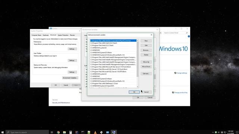
Task: Click scroll-down arrow of system variables list
Action: click(155, 86)
